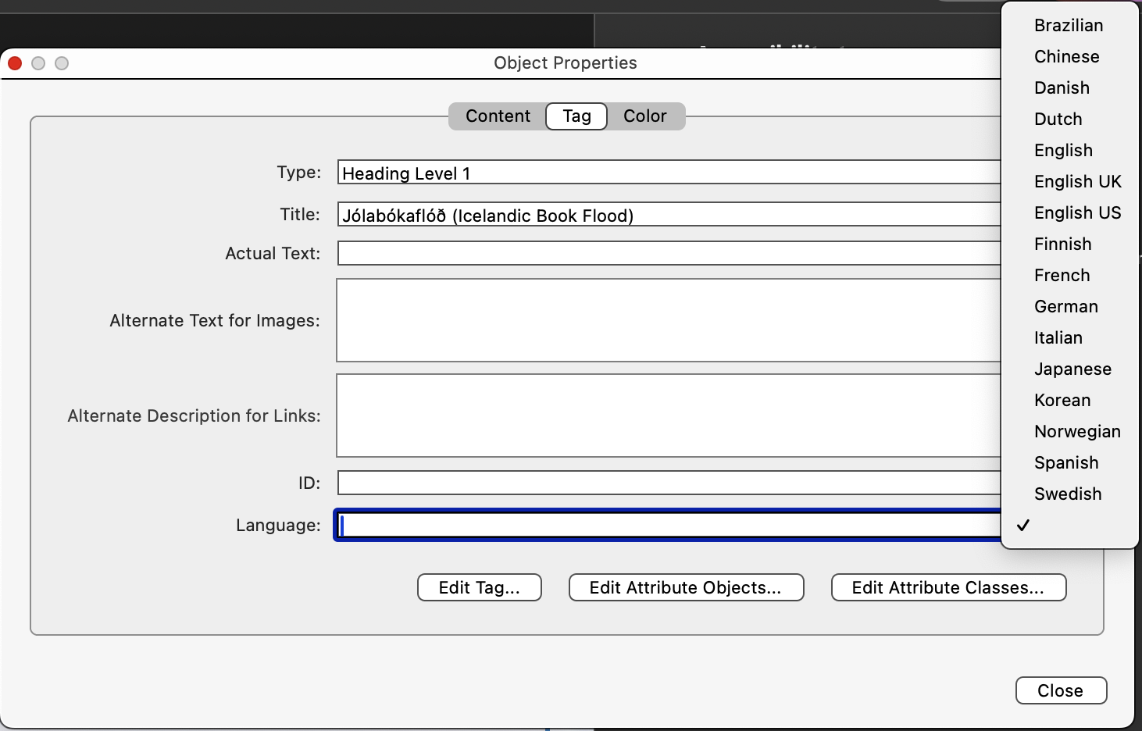Focus the ID input field
This screenshot has width=1142, height=731.
(x=625, y=482)
